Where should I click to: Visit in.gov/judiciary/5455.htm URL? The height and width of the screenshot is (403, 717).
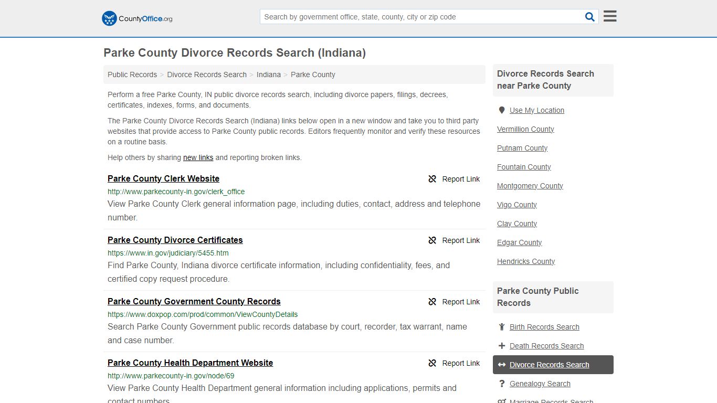(168, 253)
